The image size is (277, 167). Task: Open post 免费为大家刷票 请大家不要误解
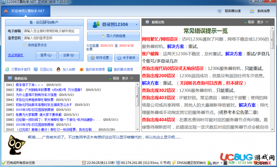(39, 115)
